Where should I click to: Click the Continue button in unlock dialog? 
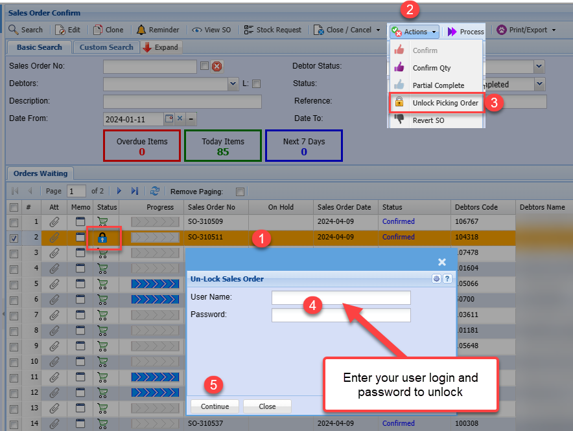(x=215, y=406)
